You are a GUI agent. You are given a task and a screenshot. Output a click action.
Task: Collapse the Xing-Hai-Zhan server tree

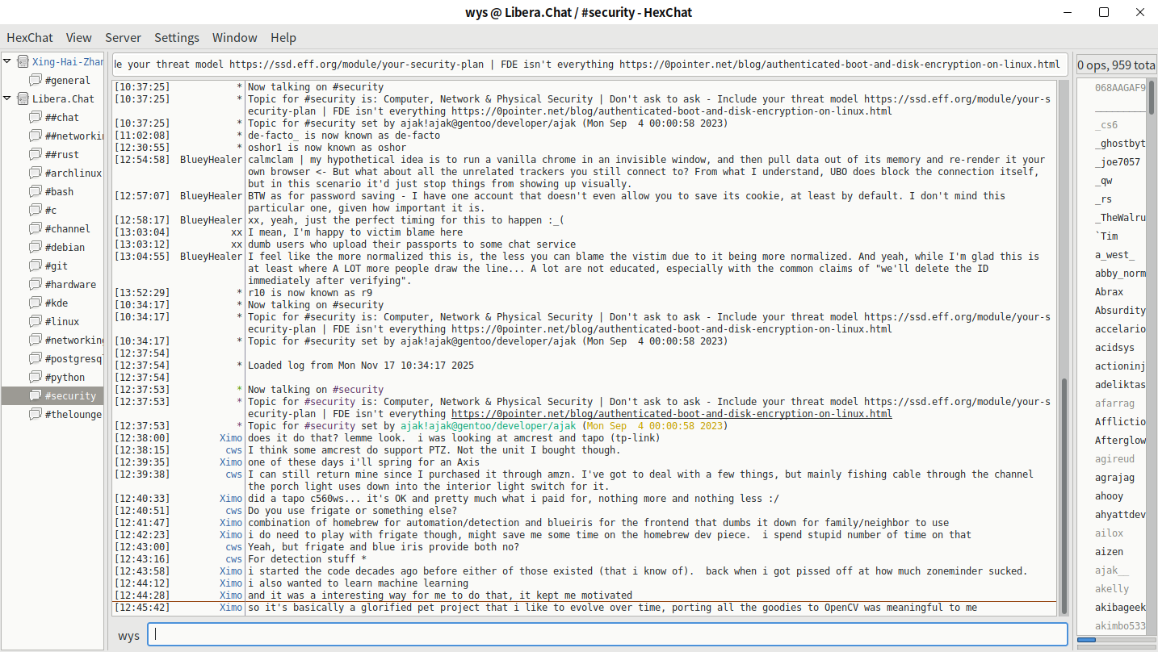[x=7, y=61]
